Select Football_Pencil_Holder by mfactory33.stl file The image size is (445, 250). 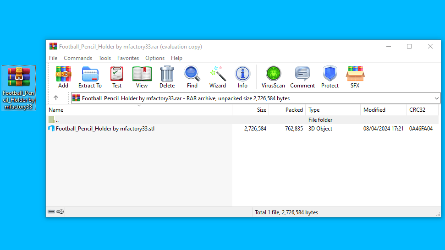tap(105, 129)
